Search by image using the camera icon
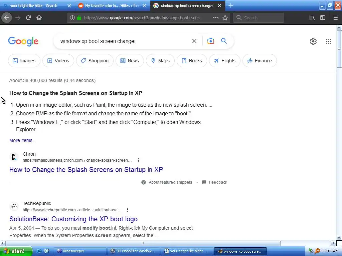The width and height of the screenshot is (342, 256). pyautogui.click(x=211, y=41)
